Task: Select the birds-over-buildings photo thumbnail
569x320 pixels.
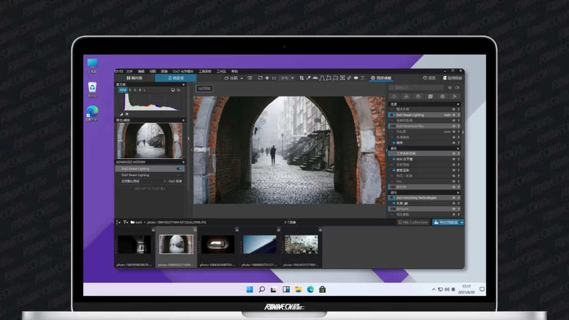Action: coord(301,244)
